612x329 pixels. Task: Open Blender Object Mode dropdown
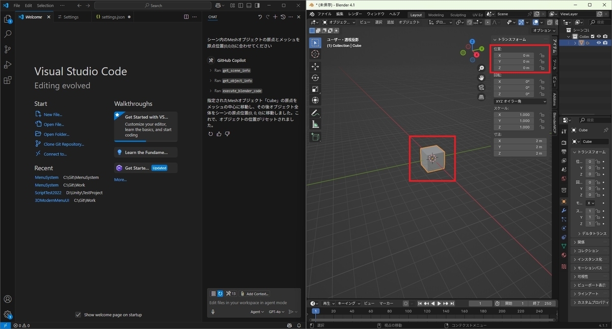click(x=339, y=22)
